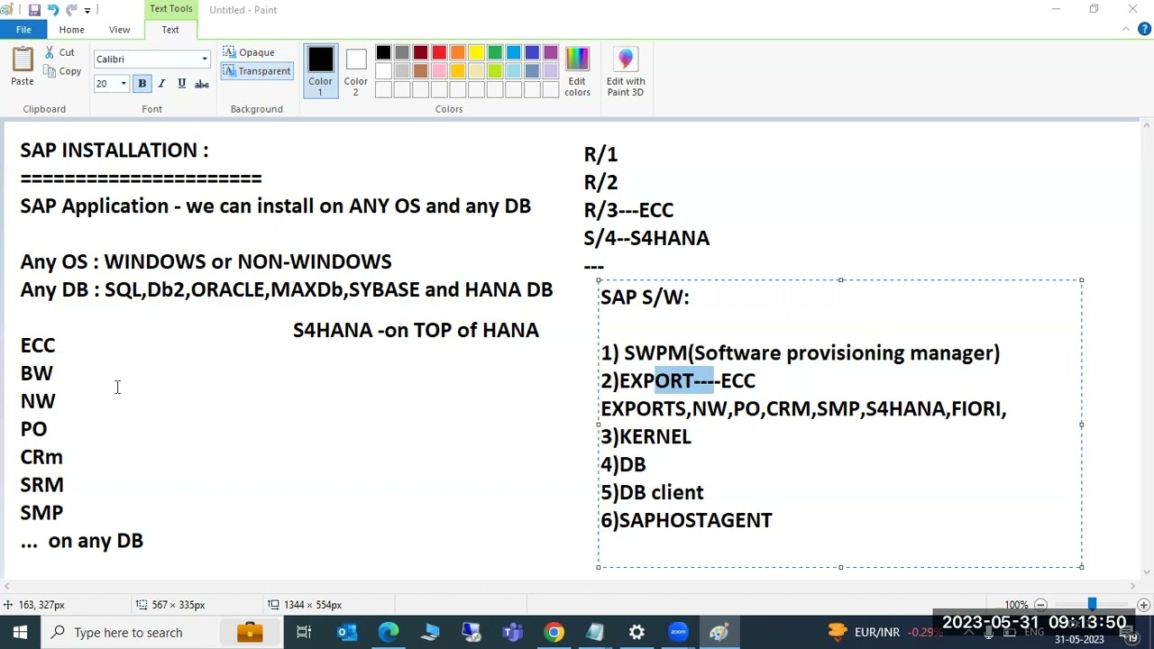This screenshot has width=1154, height=649.
Task: Pick the brown color swatch
Action: coord(420,71)
